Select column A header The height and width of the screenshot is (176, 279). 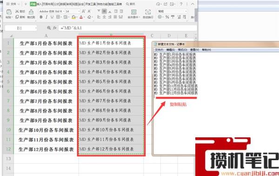(46, 36)
